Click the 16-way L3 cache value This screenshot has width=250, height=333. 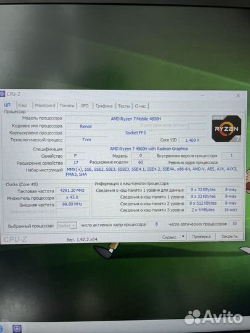click(231, 210)
